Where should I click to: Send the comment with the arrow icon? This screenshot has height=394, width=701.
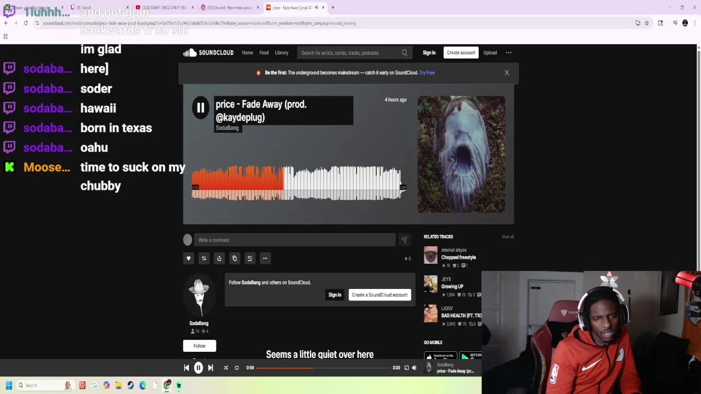pyautogui.click(x=404, y=240)
